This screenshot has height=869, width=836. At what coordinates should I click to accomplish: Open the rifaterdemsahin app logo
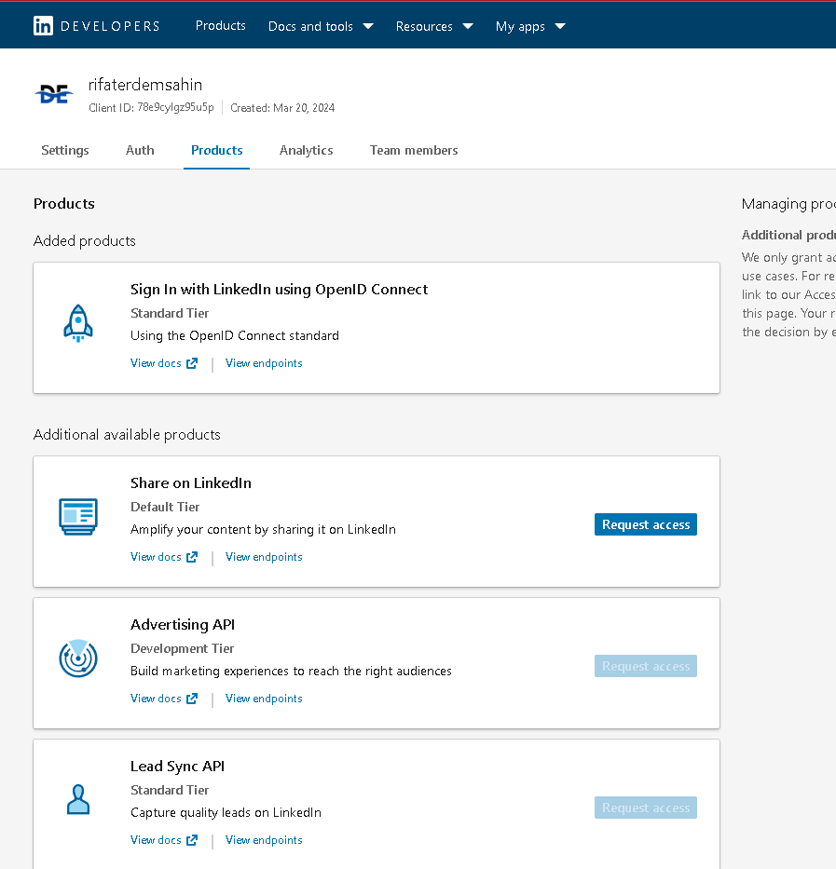pos(53,94)
